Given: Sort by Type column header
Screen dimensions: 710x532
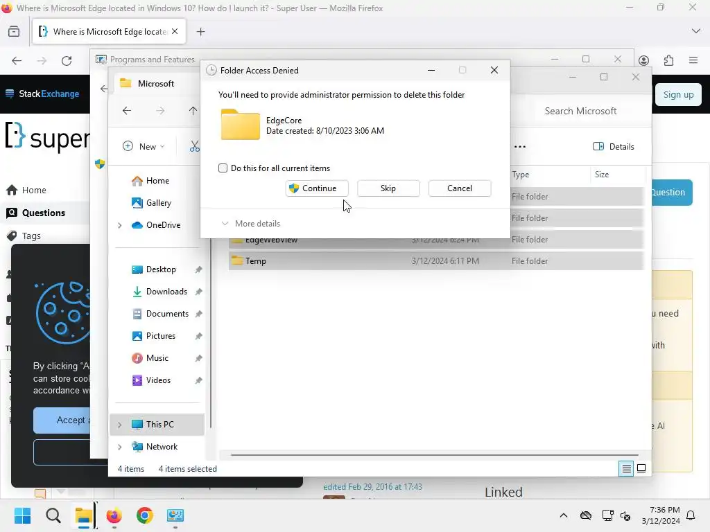Looking at the screenshot, I should point(520,174).
